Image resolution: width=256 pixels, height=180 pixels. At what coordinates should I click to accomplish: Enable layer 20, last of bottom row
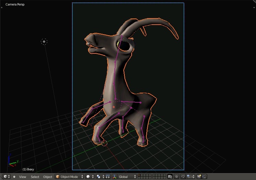[164, 178]
